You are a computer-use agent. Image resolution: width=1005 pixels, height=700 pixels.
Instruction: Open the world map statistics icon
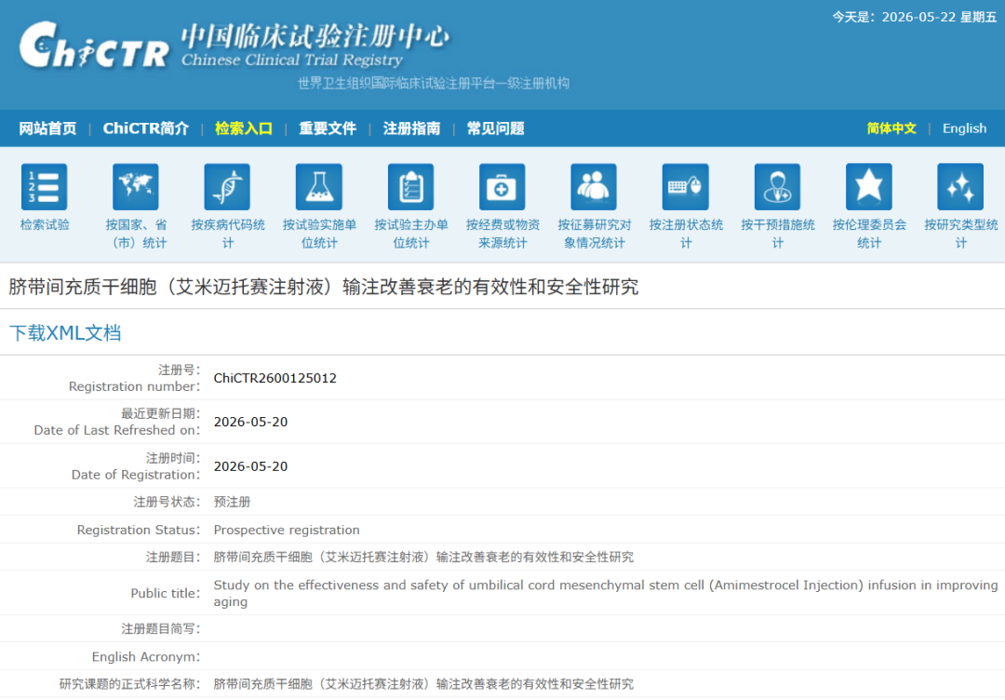pyautogui.click(x=136, y=186)
